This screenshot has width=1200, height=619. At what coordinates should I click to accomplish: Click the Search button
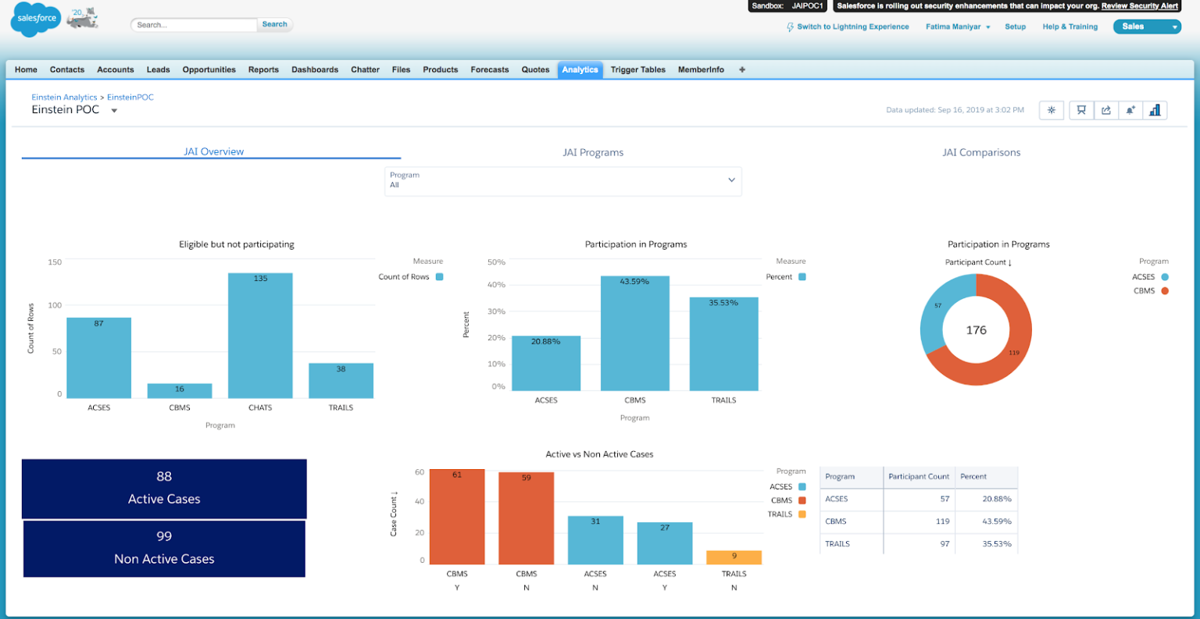(x=274, y=24)
